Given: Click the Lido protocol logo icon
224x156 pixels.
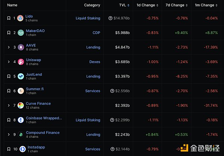Looking at the screenshot, I should click(x=20, y=18).
